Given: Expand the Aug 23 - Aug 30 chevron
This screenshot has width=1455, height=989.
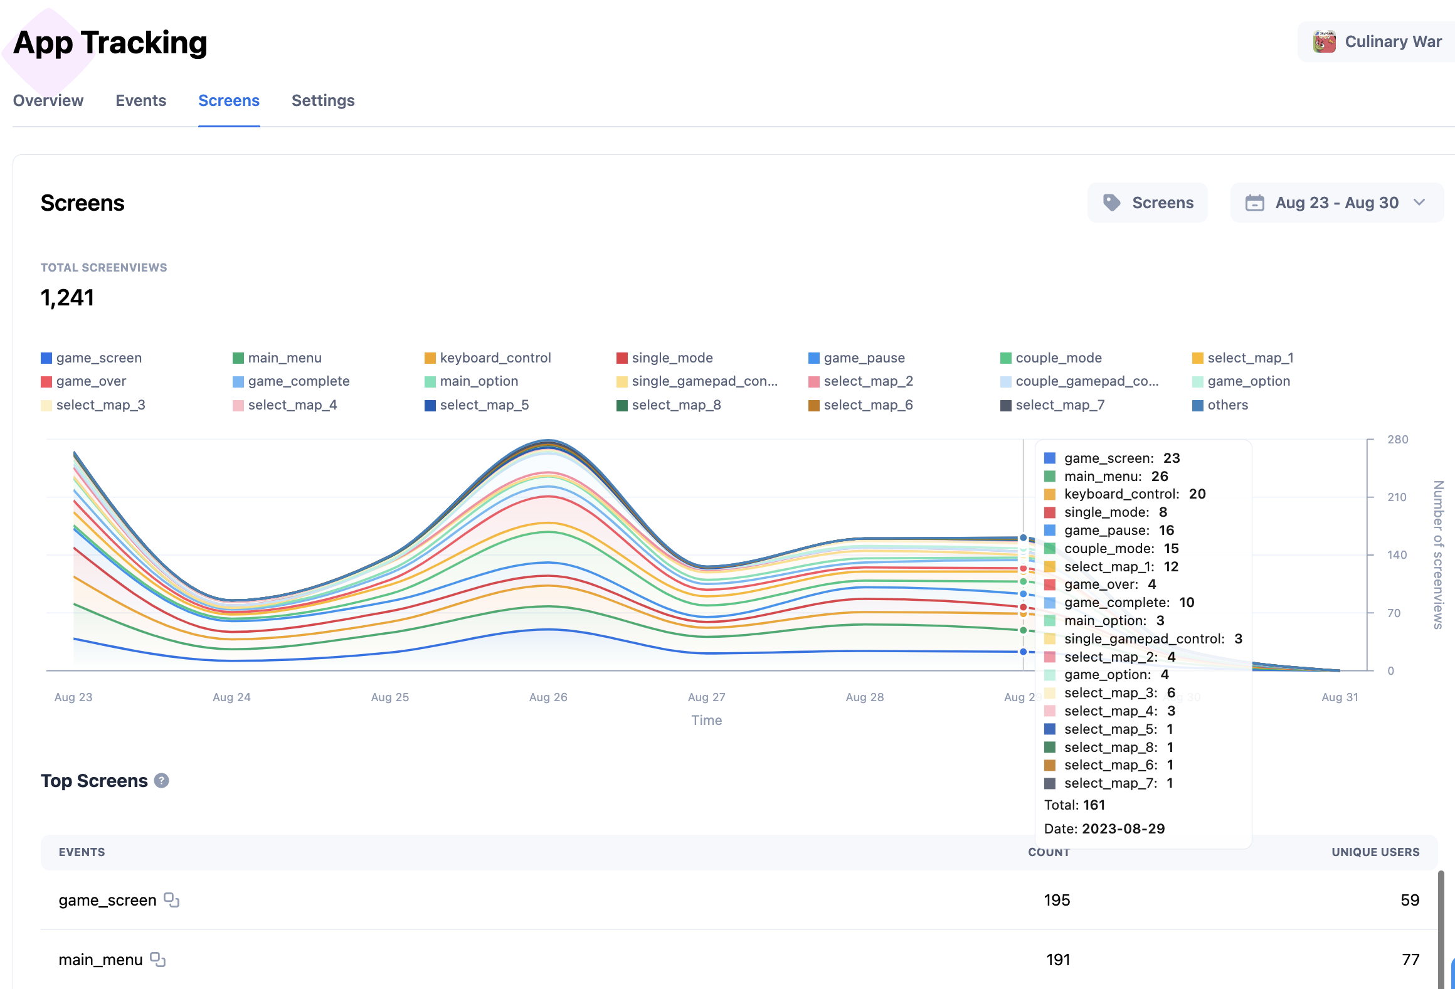Looking at the screenshot, I should [1420, 203].
